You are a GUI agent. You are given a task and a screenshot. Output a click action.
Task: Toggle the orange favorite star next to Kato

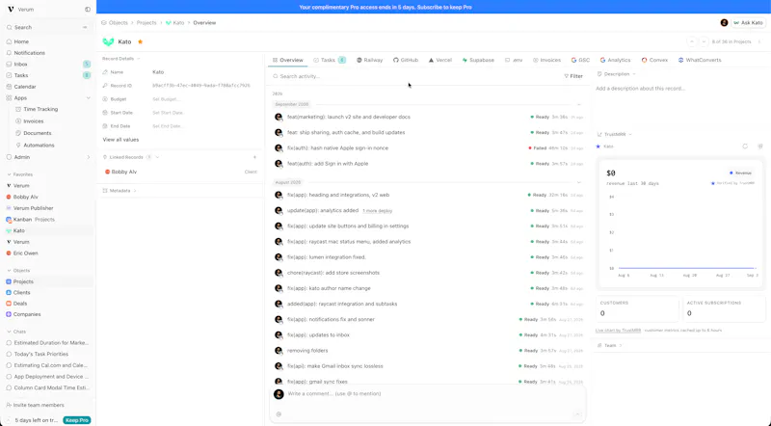(x=140, y=41)
